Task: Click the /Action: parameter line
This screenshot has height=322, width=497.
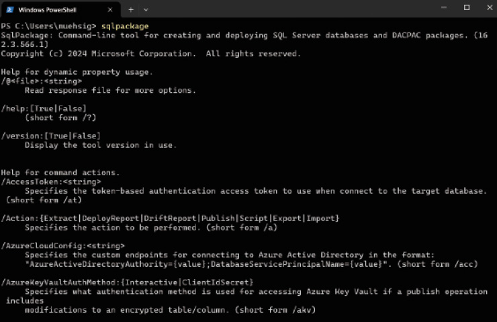Action: point(170,218)
